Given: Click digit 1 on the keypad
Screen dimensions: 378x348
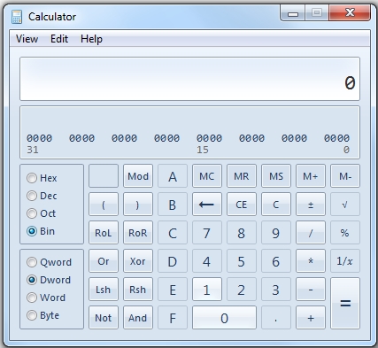Looking at the screenshot, I should pyautogui.click(x=207, y=290).
